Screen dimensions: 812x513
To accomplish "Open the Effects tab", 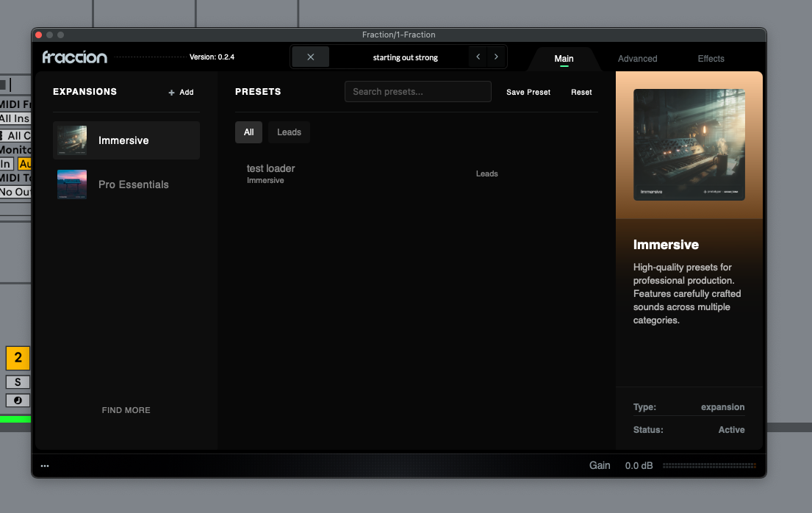I will tap(711, 59).
